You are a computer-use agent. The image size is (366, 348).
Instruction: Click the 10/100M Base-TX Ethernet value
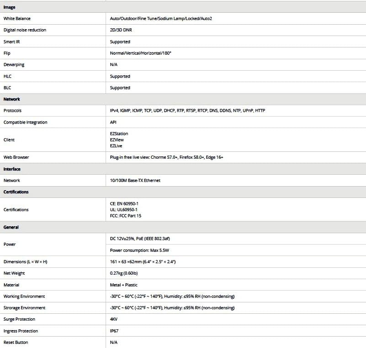(135, 181)
